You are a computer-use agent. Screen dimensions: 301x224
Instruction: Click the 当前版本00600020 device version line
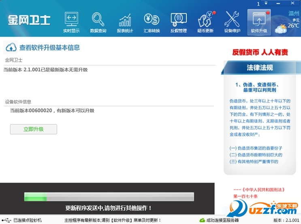tap(52, 110)
